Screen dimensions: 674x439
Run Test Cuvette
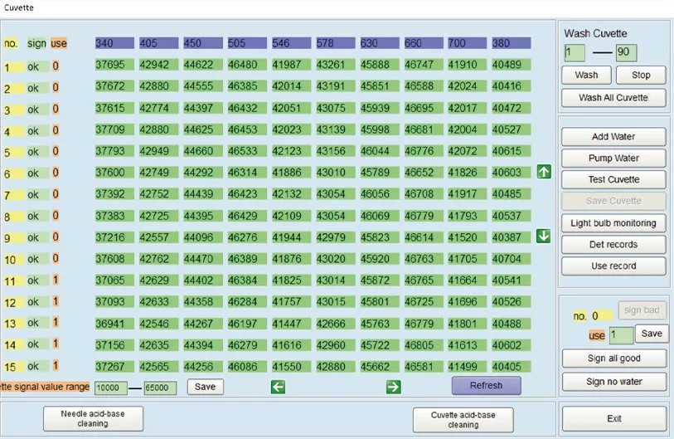coord(613,179)
